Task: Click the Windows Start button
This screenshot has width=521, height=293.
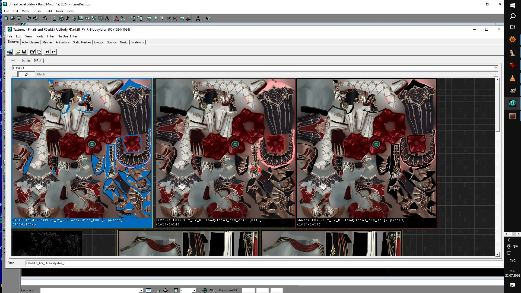Action: 513,5
